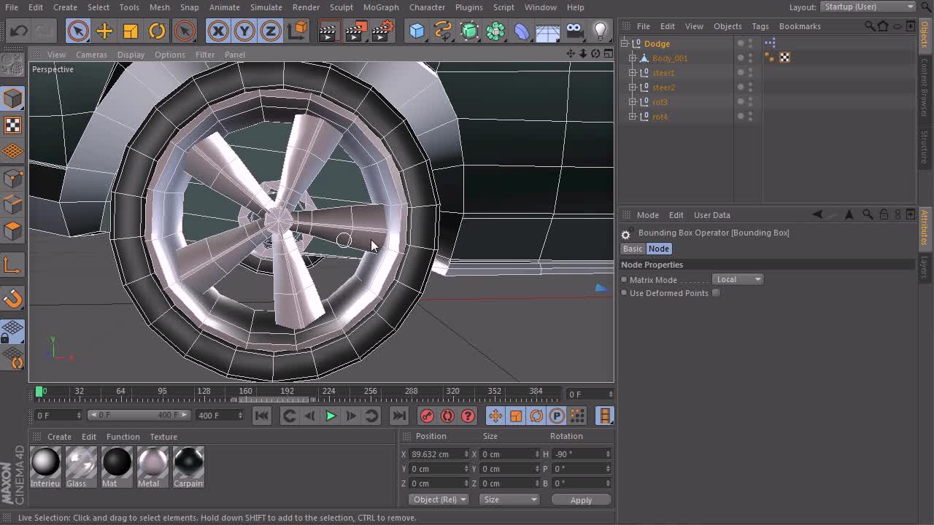This screenshot has width=934, height=525.
Task: Click the Position X input field
Action: point(436,454)
